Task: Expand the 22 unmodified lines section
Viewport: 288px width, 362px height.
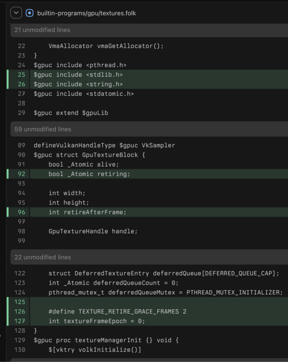Action: 149,257
